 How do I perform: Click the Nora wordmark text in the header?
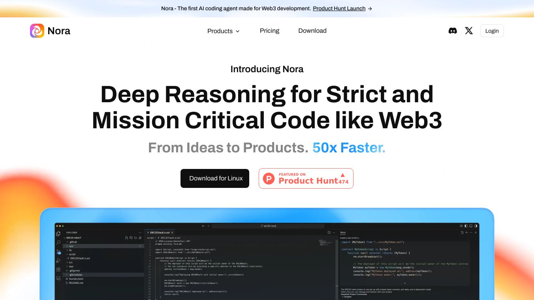pyautogui.click(x=59, y=31)
